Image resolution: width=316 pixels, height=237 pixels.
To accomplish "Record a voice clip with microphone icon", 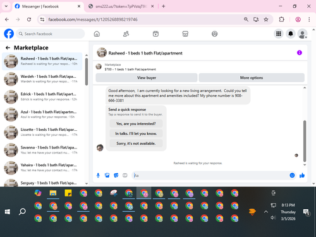I will (x=98, y=175).
